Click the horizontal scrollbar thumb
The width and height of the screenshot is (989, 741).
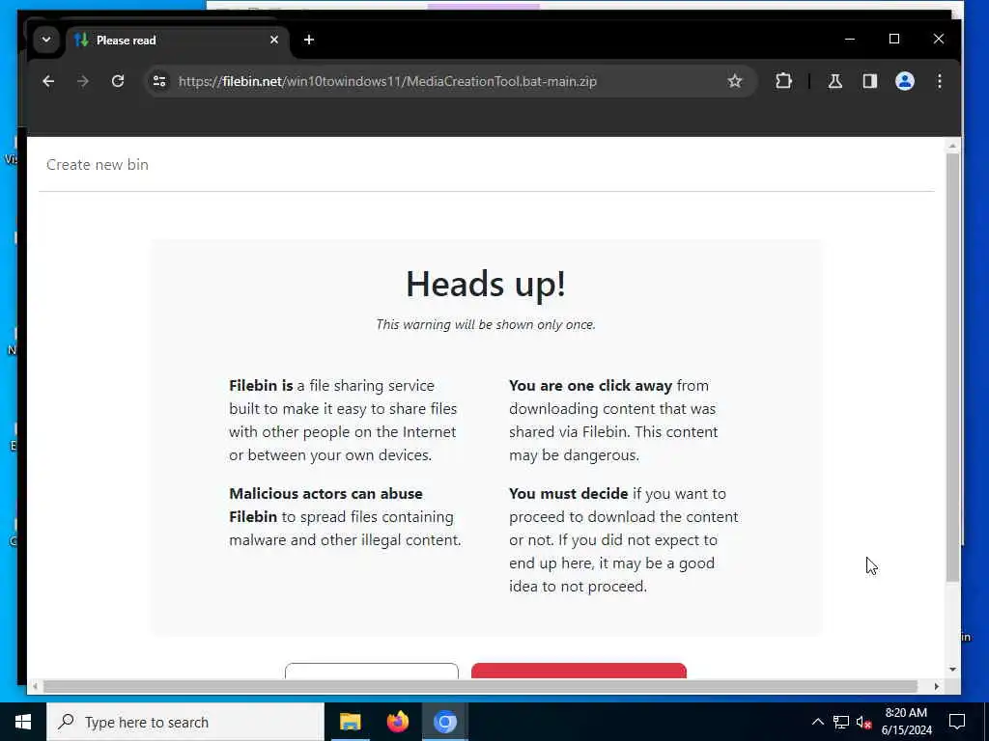480,686
